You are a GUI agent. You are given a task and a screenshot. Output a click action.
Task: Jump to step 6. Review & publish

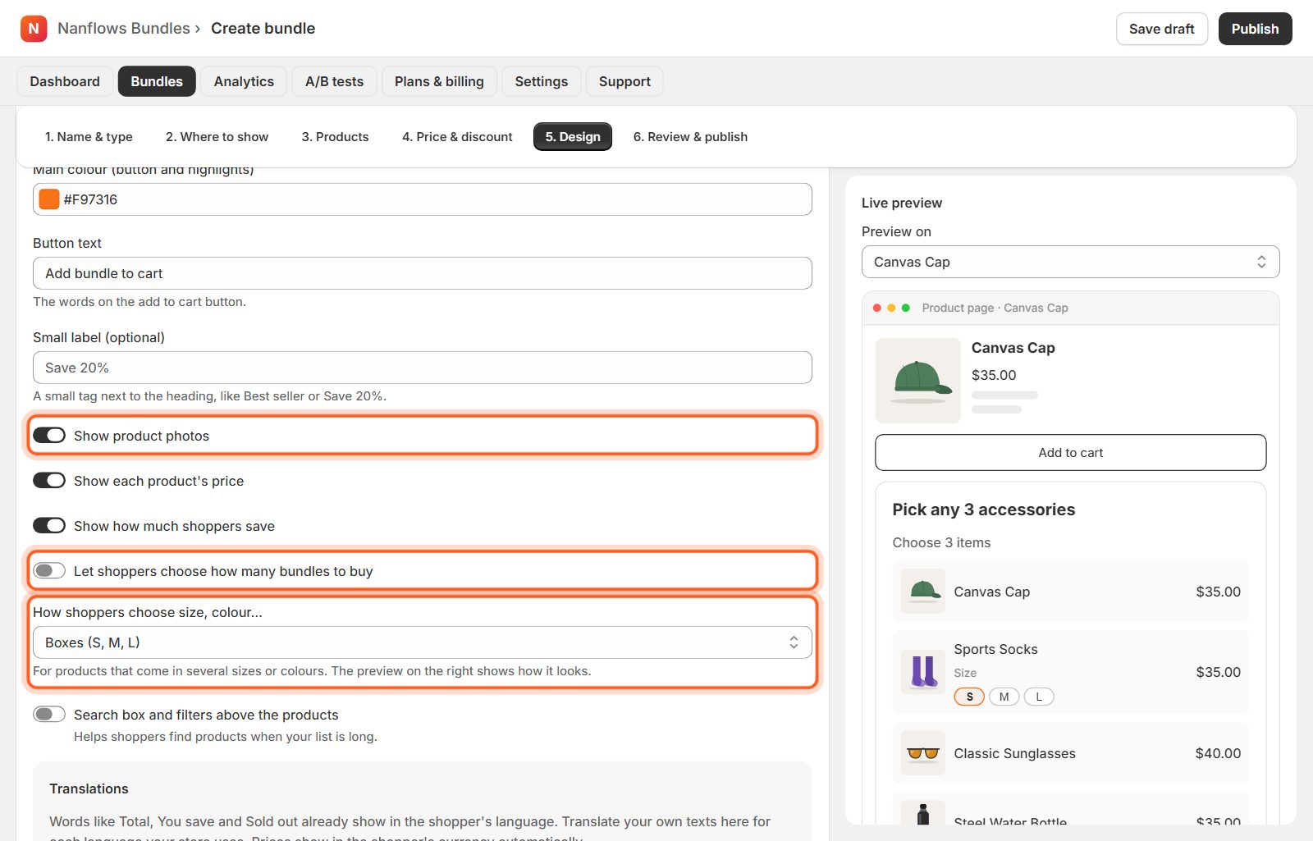691,137
